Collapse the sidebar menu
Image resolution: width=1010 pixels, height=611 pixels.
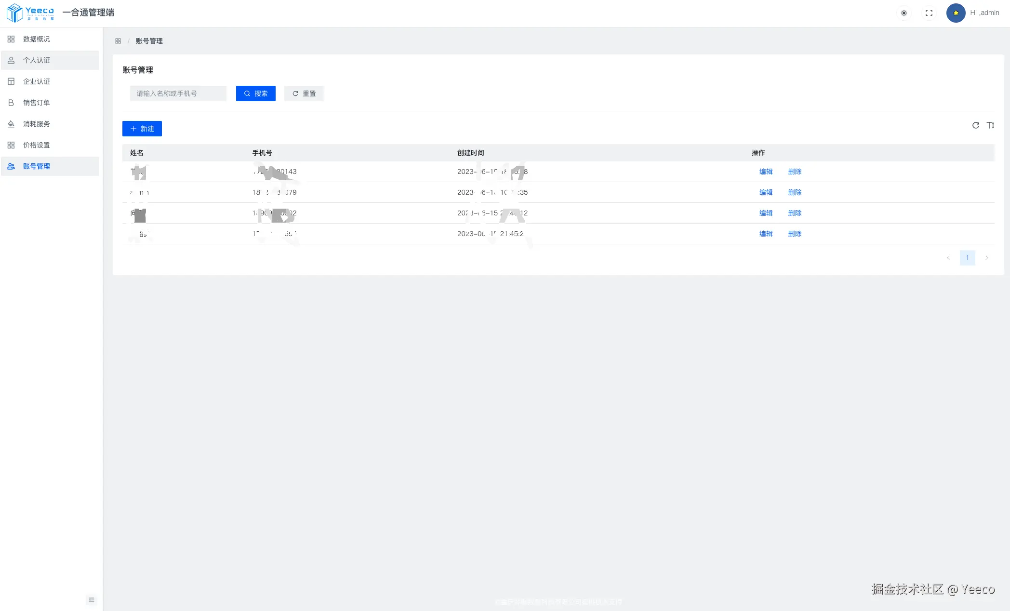click(91, 600)
